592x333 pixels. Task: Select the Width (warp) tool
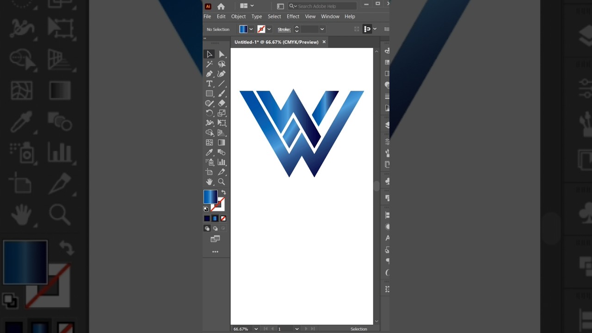click(210, 123)
